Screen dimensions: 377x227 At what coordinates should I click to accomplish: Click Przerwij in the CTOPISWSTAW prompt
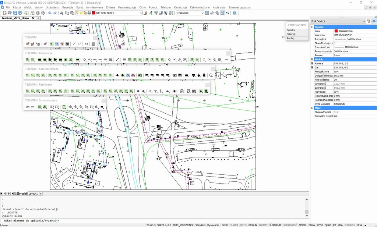click(x=291, y=34)
